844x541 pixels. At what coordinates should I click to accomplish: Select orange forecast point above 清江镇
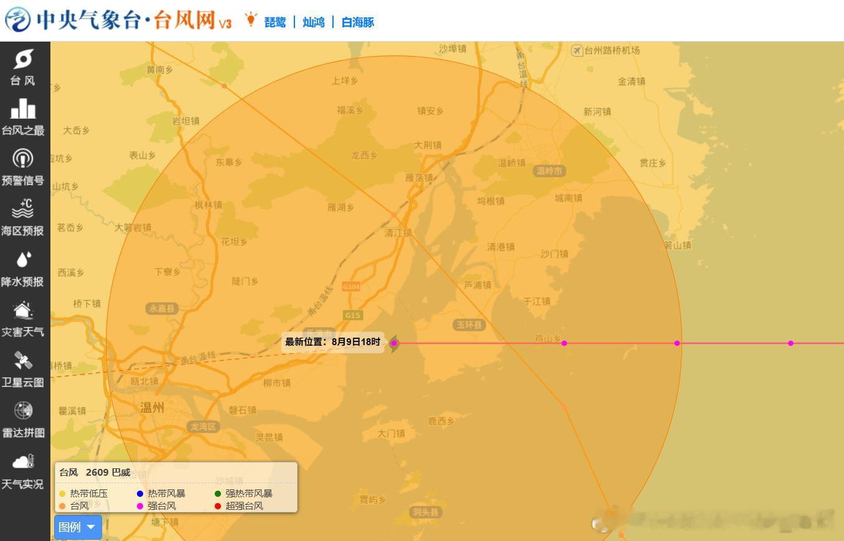(x=393, y=215)
